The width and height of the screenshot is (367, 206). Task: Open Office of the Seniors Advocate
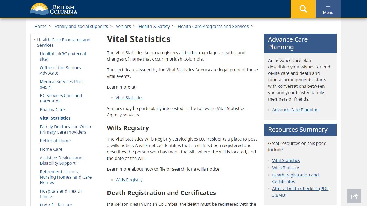(60, 70)
